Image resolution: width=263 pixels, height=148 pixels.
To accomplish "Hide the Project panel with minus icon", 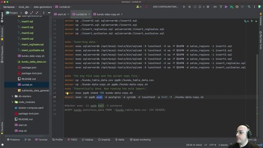I will [x=49, y=13].
